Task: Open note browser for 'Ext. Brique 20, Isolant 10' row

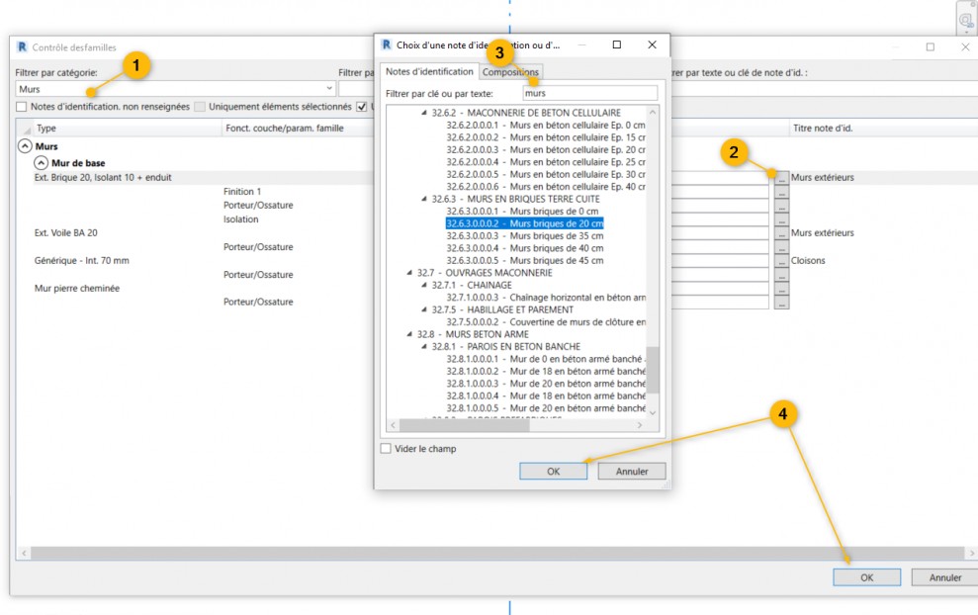Action: pos(781,178)
